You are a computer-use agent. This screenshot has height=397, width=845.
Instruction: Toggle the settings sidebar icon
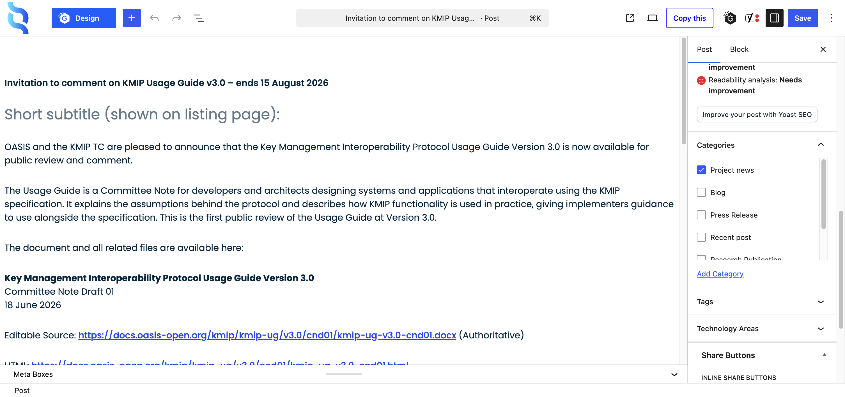(774, 18)
